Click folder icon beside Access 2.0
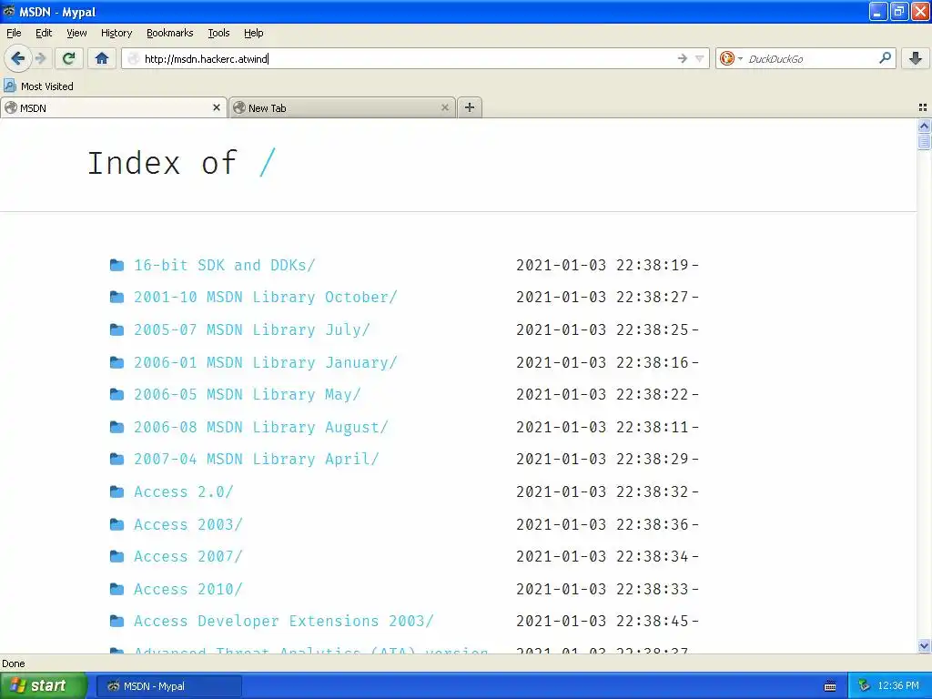932x699 pixels. [x=117, y=492]
